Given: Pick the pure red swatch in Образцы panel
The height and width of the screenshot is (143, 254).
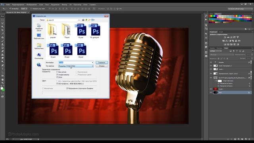Looking at the screenshot, I should 210,16.
